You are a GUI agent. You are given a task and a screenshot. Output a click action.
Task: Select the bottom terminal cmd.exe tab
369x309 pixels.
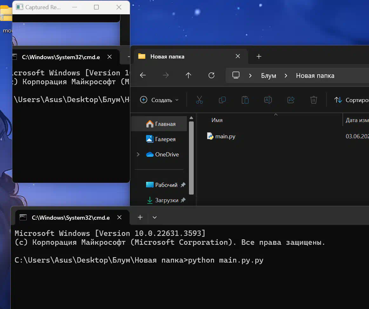pos(72,218)
